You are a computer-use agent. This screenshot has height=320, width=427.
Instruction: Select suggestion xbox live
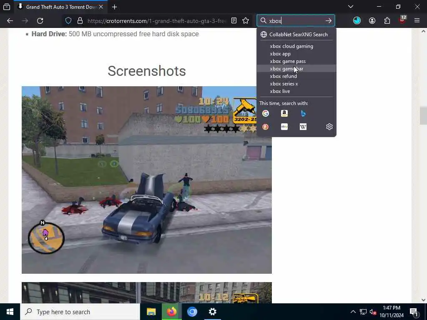(296, 91)
